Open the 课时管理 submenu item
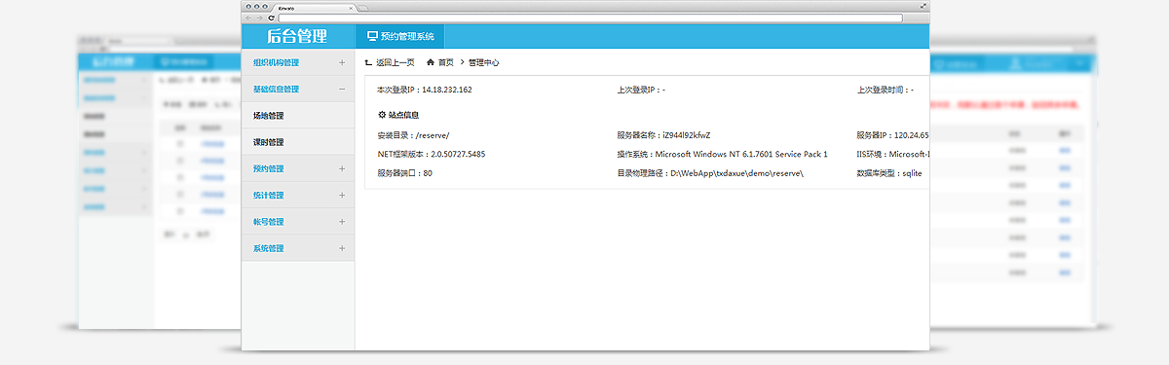Image resolution: width=1169 pixels, height=365 pixels. click(x=298, y=142)
